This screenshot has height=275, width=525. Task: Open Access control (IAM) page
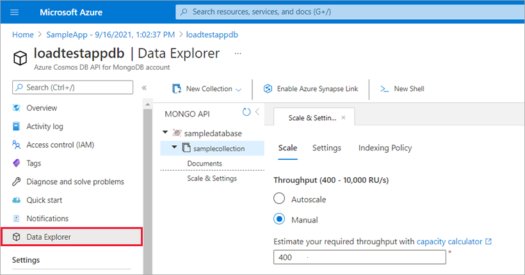tap(60, 145)
